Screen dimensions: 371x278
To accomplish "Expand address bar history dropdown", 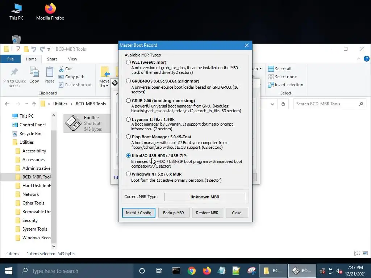I will (x=272, y=104).
